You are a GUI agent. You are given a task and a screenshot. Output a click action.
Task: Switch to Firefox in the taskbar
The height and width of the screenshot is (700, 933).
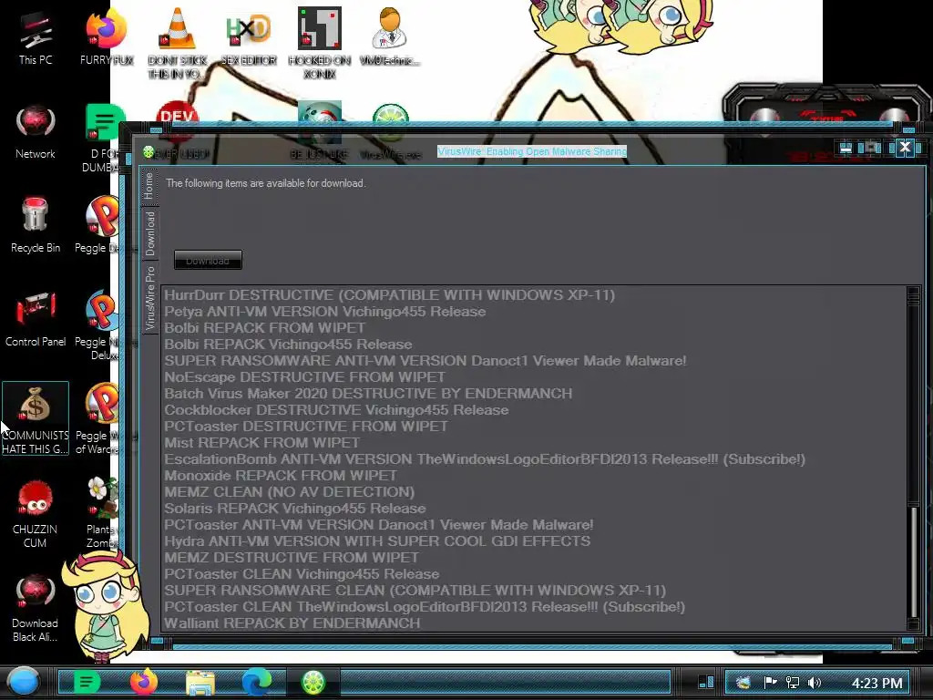click(143, 682)
